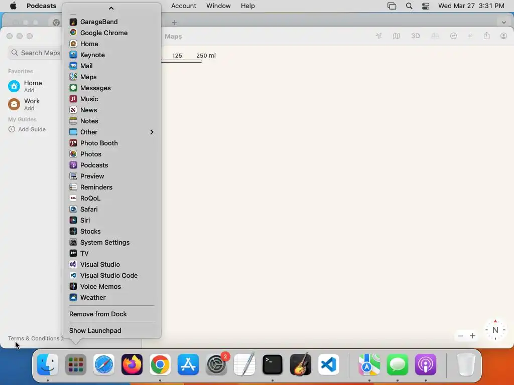The width and height of the screenshot is (514, 385).
Task: Open Weather from the app list
Action: click(x=111, y=297)
